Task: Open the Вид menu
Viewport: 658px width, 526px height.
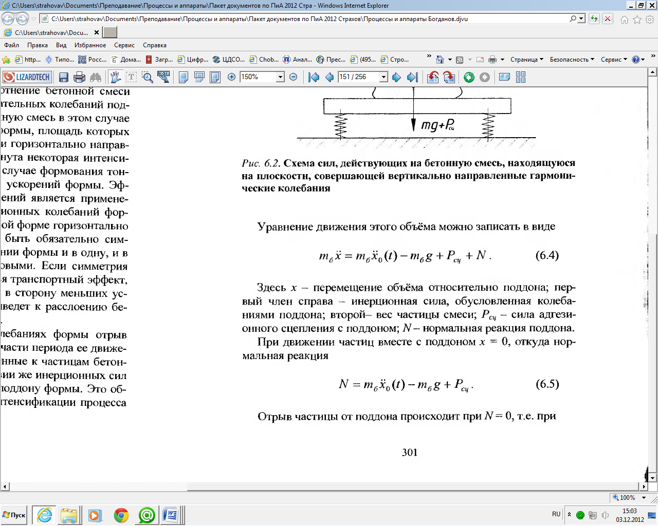Action: tap(61, 45)
